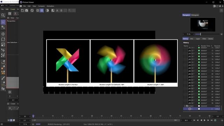Select the Rotate tool in left toolbar

pyautogui.click(x=3, y=39)
